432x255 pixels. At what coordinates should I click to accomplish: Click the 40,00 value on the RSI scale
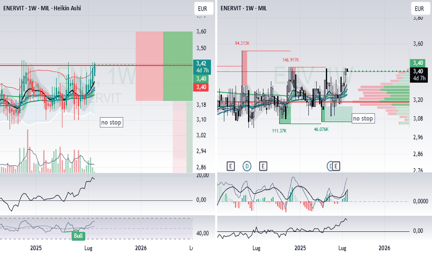[203, 233]
